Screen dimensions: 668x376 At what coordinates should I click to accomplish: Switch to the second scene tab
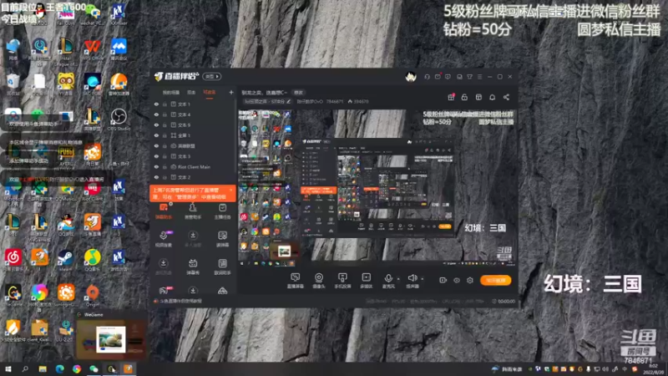tap(191, 92)
